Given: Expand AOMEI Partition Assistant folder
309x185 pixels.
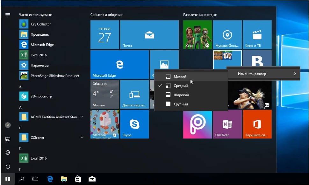Looking at the screenshot, I should pyautogui.click(x=82, y=117).
